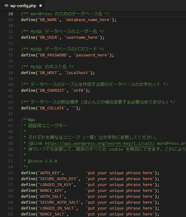Viewport: 186px width, 217px height.
Task: Click 'DB_CHARSET' constant text
Action: (52, 91)
